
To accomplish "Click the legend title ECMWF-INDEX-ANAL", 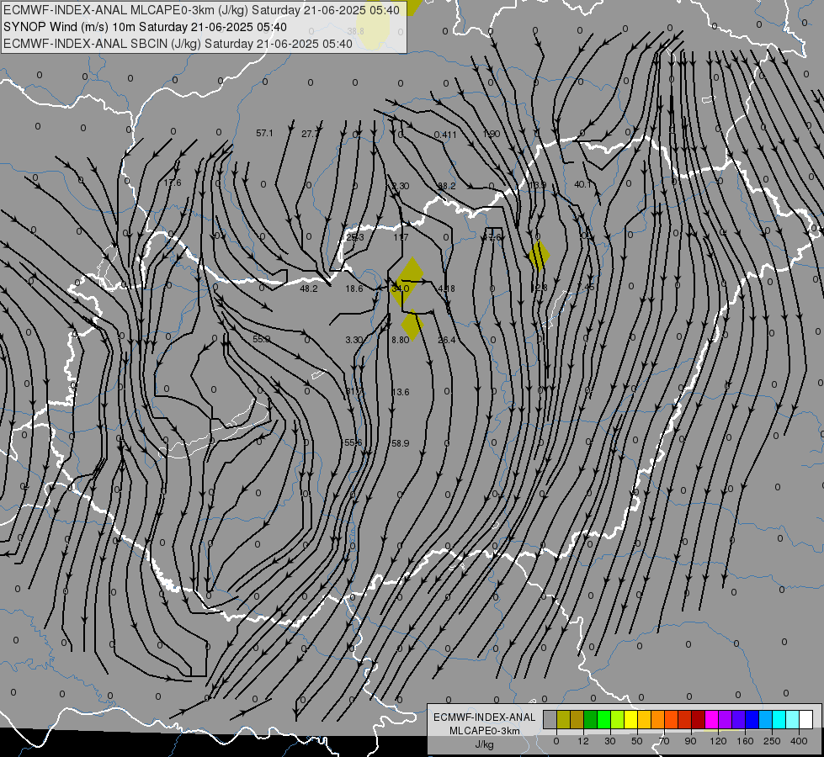I will click(x=485, y=717).
